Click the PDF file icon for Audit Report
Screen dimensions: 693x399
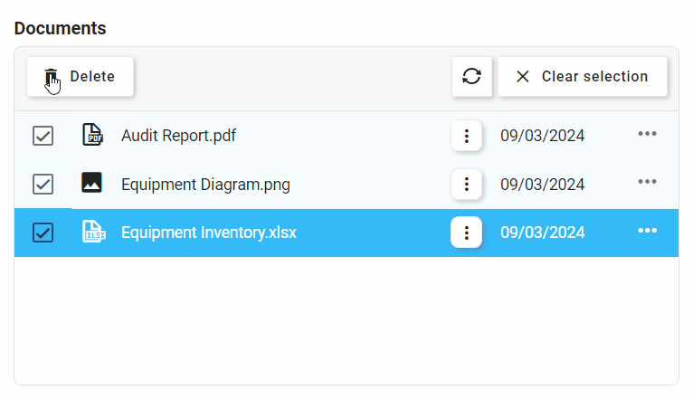pos(92,135)
